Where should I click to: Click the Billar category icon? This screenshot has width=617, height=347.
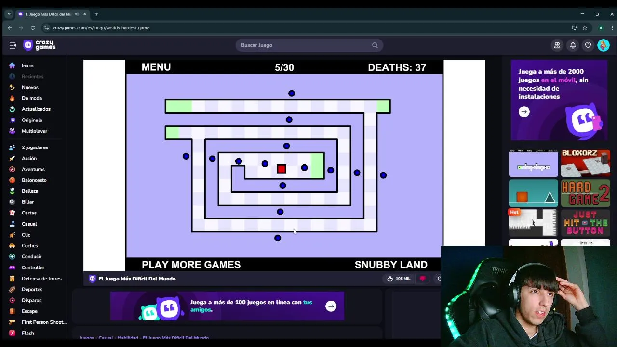12,202
